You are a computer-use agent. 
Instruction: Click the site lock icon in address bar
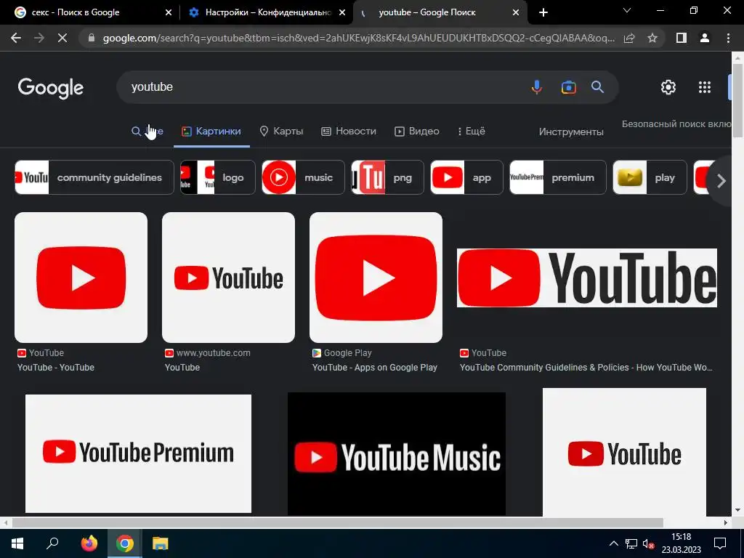[92, 38]
